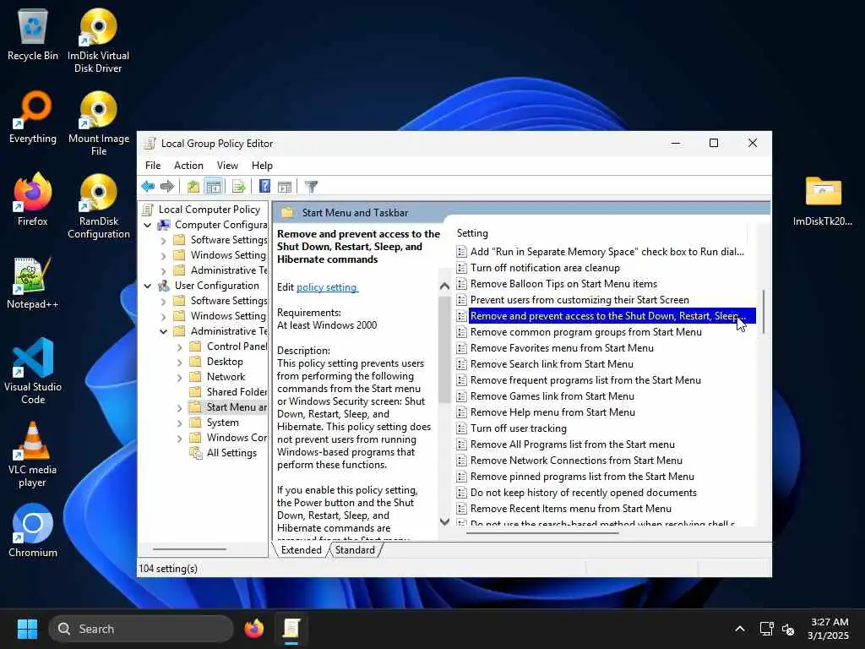Switch to the Standard tab
Image resolution: width=865 pixels, height=649 pixels.
tap(355, 549)
